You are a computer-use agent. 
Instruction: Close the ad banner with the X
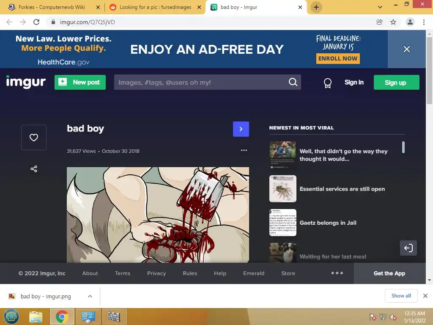pyautogui.click(x=406, y=49)
